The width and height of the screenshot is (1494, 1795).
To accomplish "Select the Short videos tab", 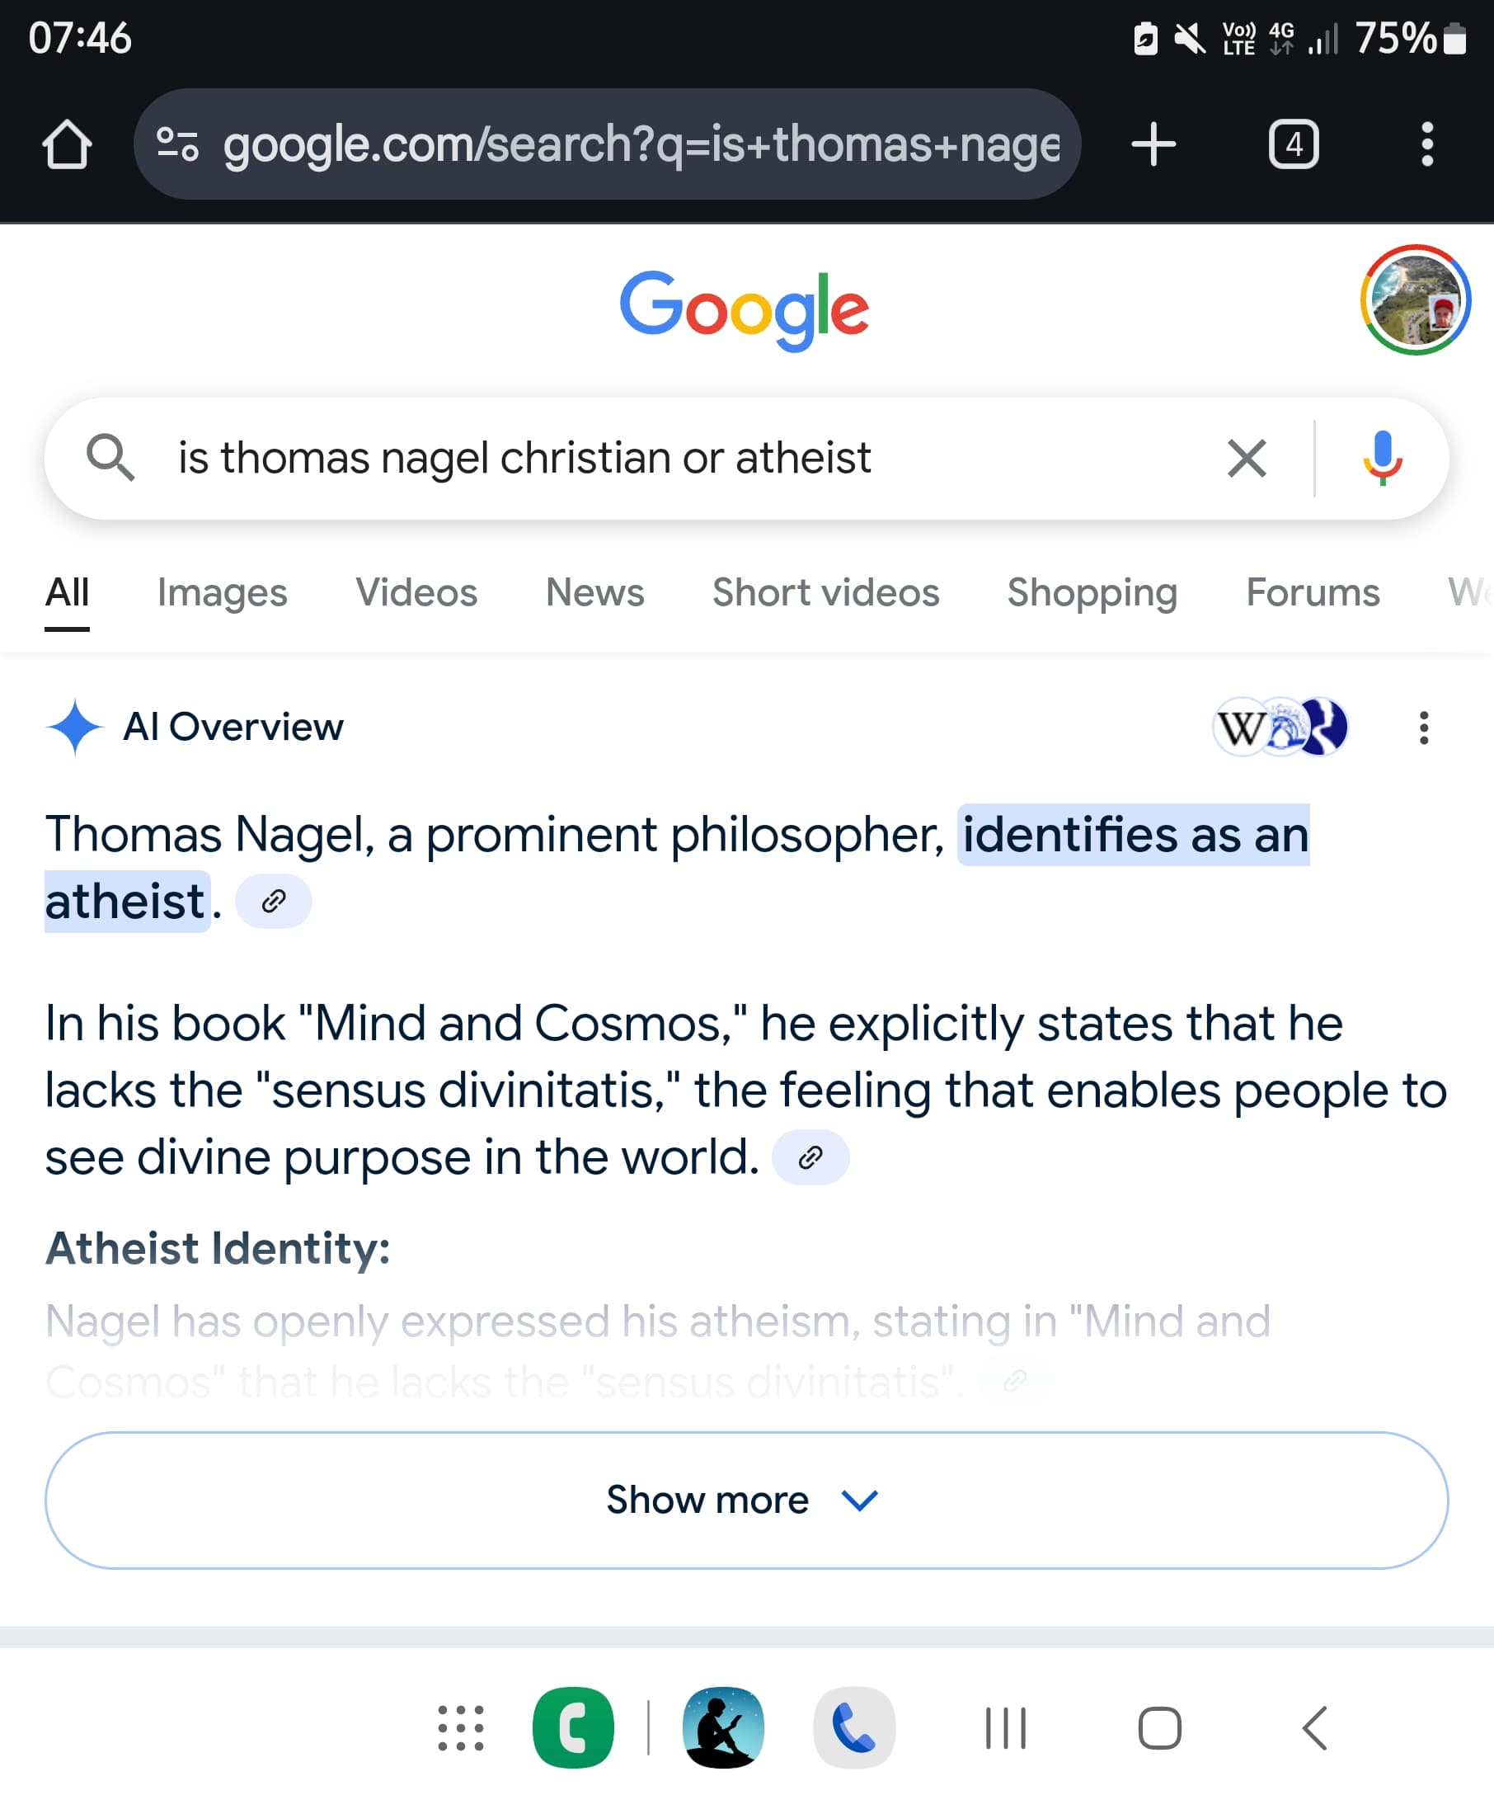I will [825, 592].
